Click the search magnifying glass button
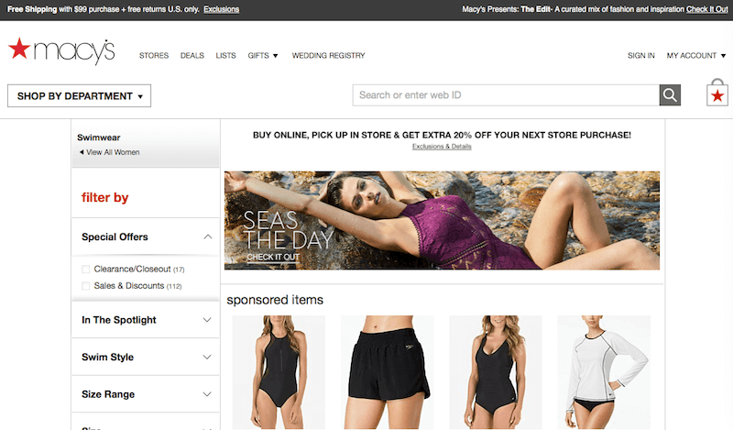The width and height of the screenshot is (733, 430). coord(670,95)
